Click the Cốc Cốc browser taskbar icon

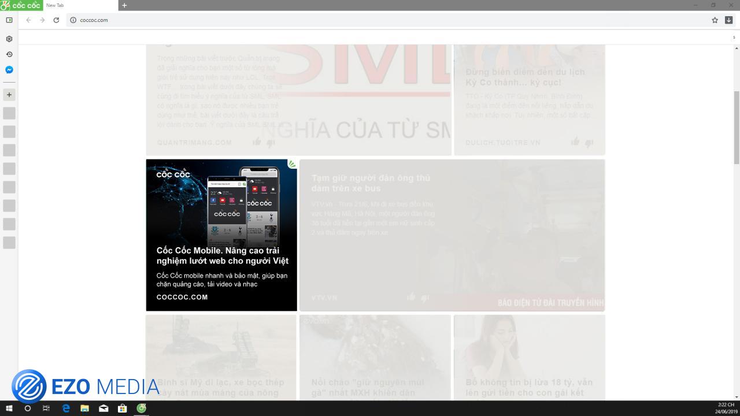141,408
